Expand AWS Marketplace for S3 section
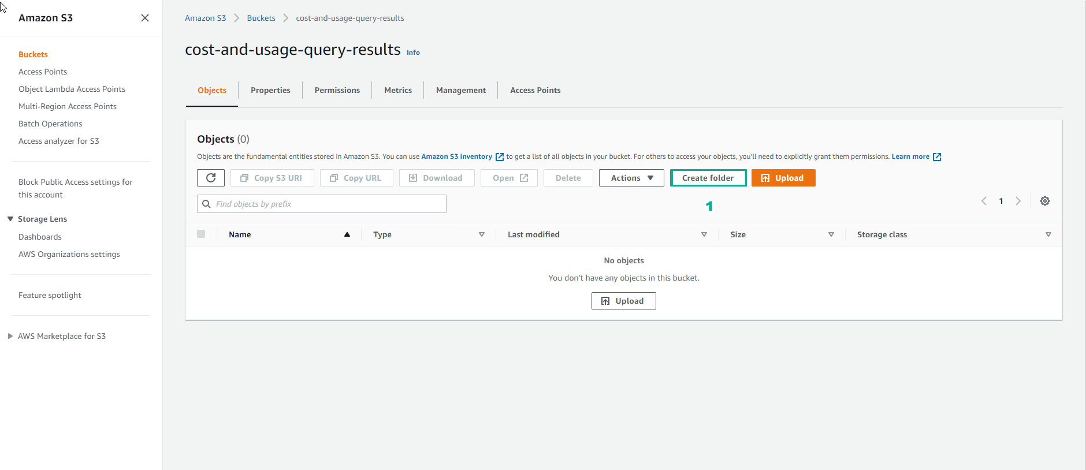 (10, 336)
